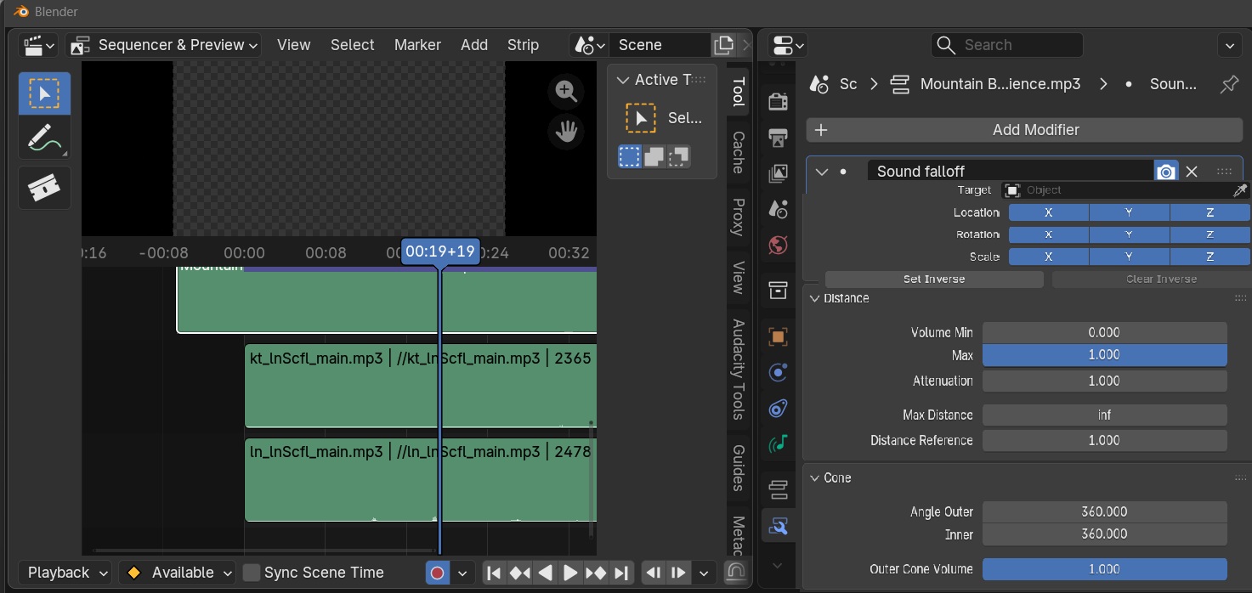Screen dimensions: 1252x593
Task: Collapse the Sound falloff modifier panel
Action: pos(821,172)
